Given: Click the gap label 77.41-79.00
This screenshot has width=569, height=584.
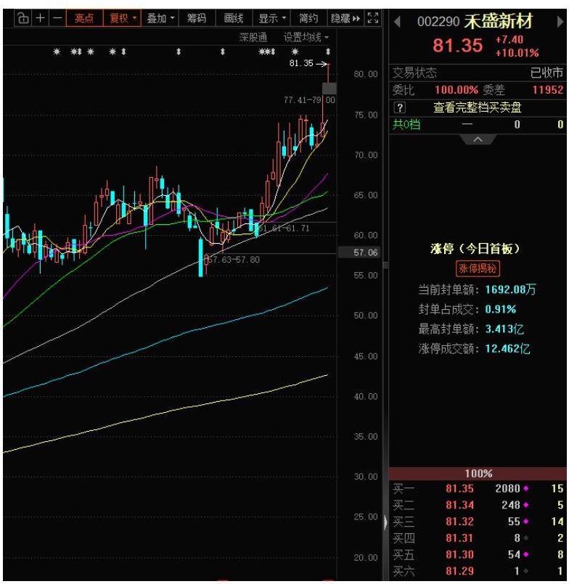Looking at the screenshot, I should (309, 100).
